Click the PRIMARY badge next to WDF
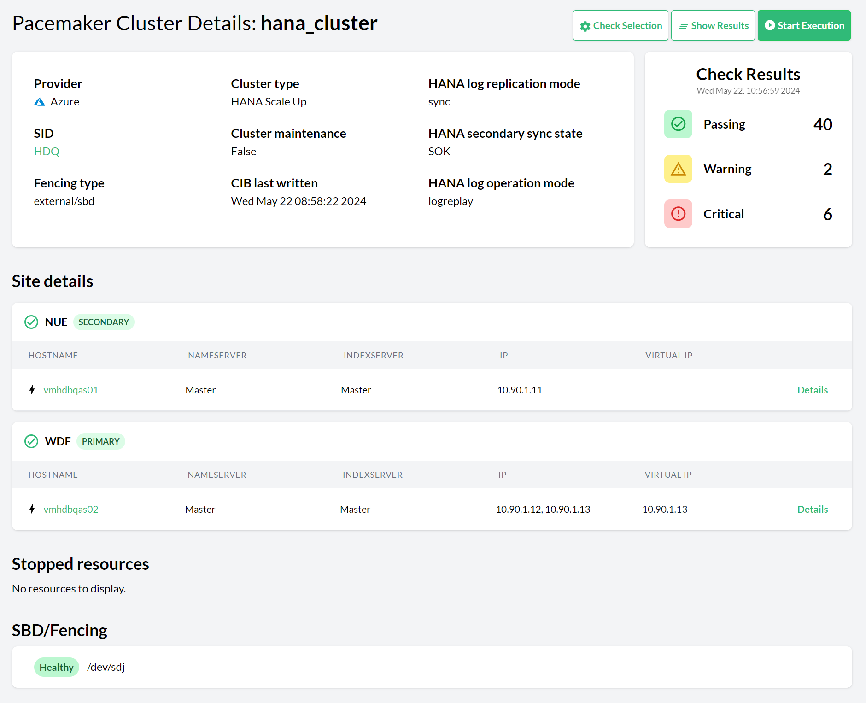The height and width of the screenshot is (703, 866). pos(100,441)
